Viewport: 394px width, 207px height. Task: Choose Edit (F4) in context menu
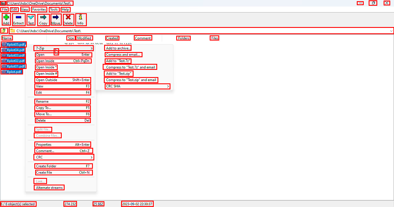coord(63,93)
